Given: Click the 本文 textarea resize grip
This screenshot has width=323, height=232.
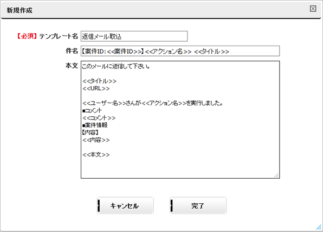Looking at the screenshot, I should pyautogui.click(x=276, y=175).
